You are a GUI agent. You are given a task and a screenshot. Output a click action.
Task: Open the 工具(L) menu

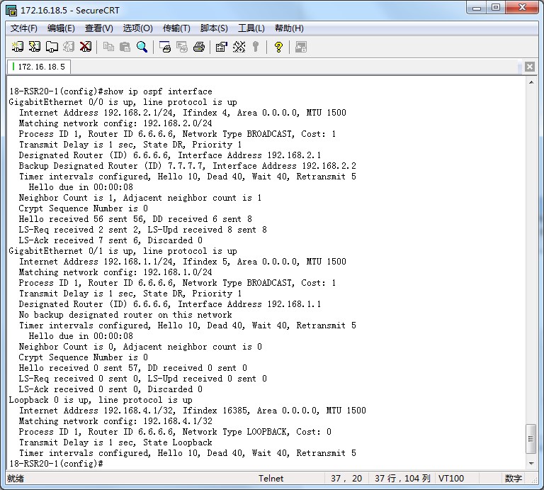coord(251,28)
